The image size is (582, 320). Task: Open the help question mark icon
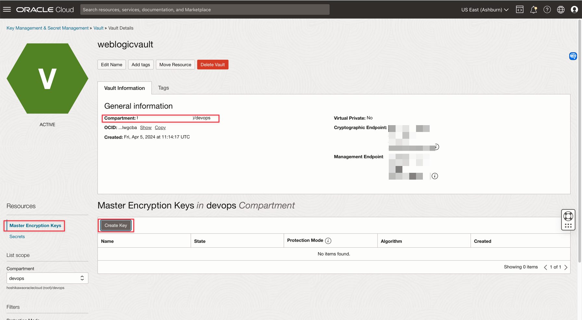point(547,9)
